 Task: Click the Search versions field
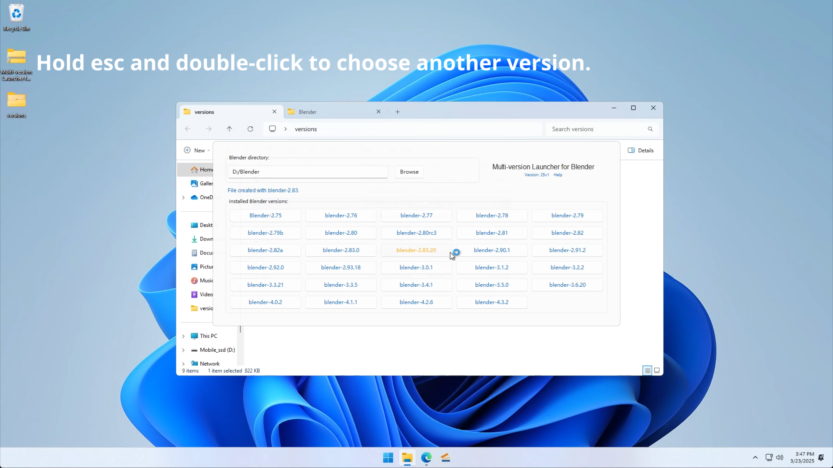(602, 129)
